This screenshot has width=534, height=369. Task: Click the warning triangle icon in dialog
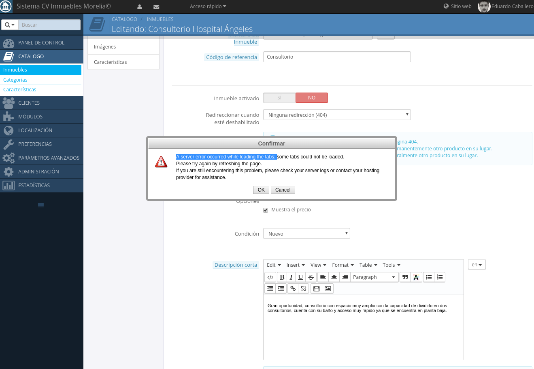click(161, 162)
